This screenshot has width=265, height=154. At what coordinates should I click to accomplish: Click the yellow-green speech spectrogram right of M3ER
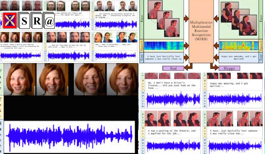point(239,46)
